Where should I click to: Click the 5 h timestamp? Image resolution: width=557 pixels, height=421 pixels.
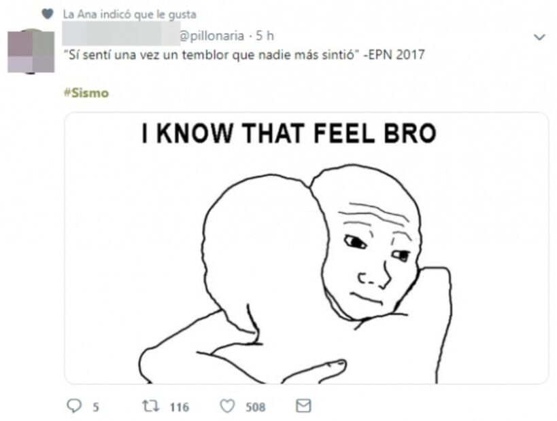265,36
